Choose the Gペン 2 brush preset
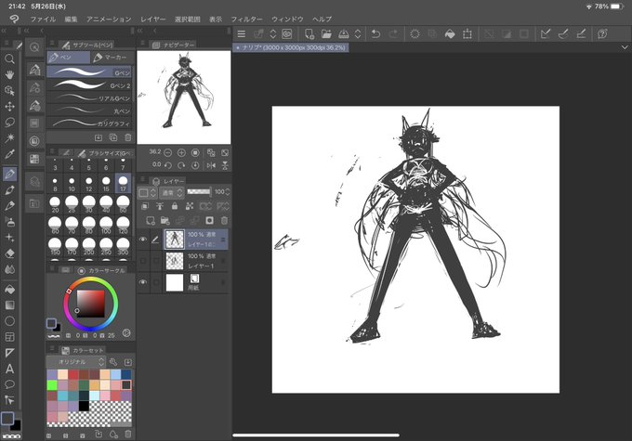 (89, 85)
